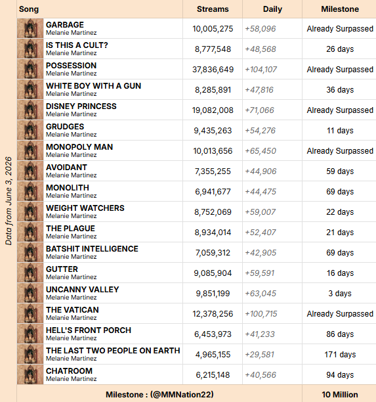This screenshot has height=402, width=376.
Task: Select milestone cell 86 days
Action: (x=340, y=334)
